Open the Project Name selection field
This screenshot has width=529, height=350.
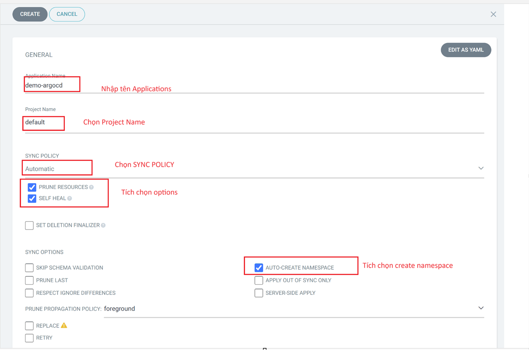(x=254, y=123)
